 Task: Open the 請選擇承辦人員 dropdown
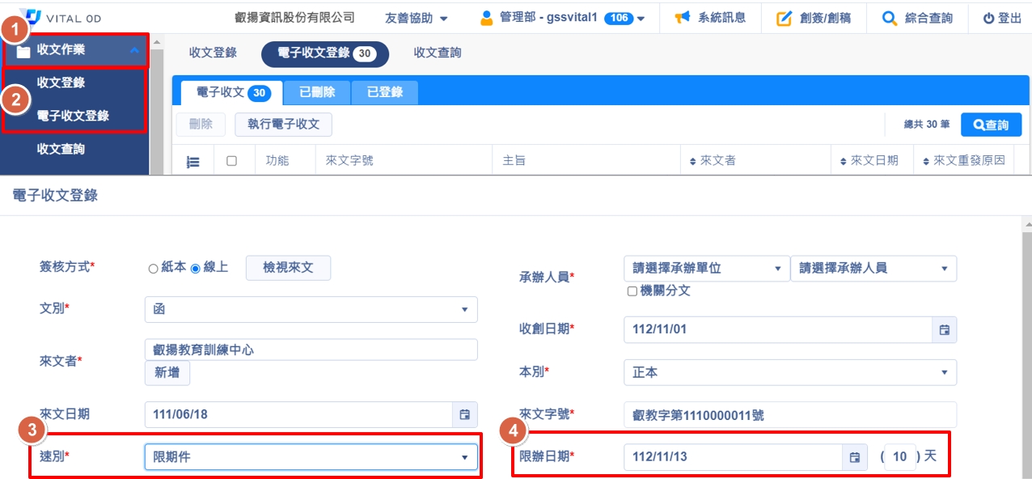[873, 269]
